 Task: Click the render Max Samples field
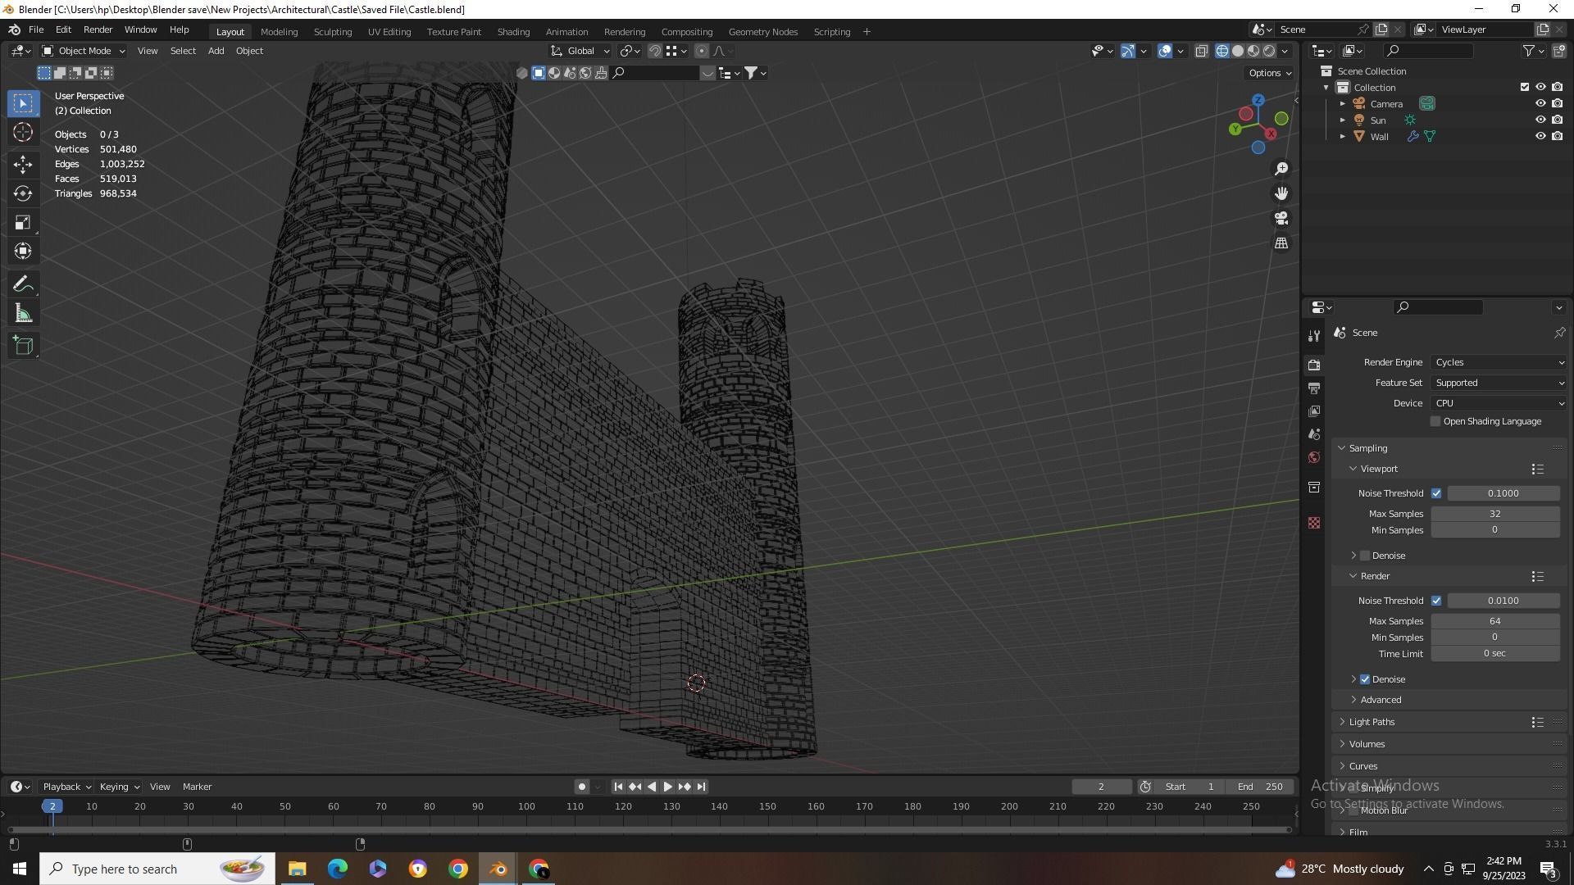[1494, 621]
